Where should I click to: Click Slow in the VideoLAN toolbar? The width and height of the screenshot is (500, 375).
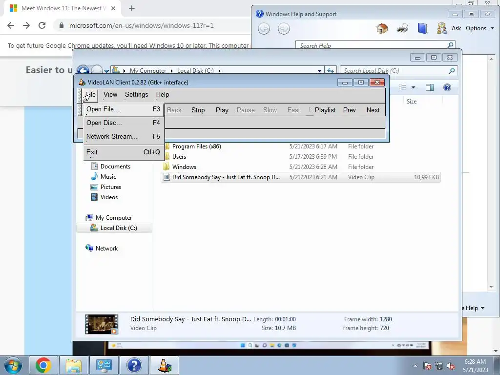click(270, 110)
